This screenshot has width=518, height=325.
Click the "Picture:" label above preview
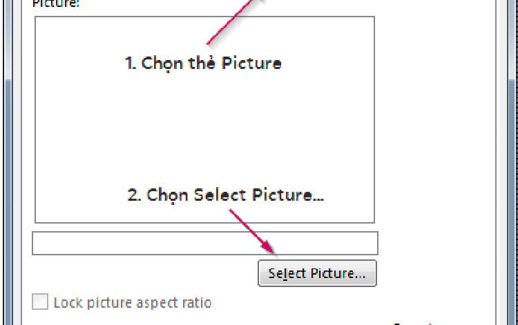point(56,3)
